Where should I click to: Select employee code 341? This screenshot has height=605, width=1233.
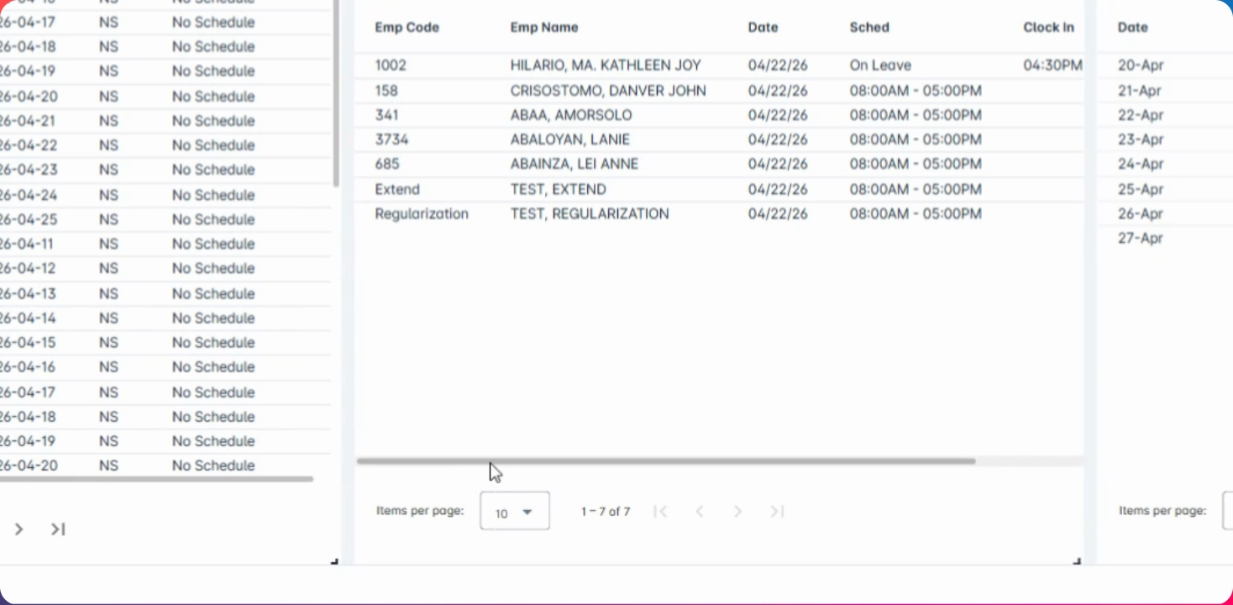point(386,115)
